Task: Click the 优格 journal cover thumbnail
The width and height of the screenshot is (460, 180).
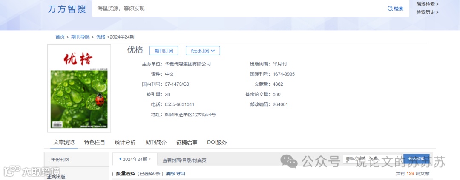Action: (x=79, y=89)
